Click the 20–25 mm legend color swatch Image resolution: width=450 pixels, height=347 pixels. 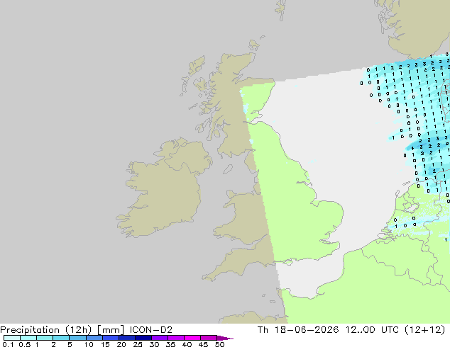[127, 338]
